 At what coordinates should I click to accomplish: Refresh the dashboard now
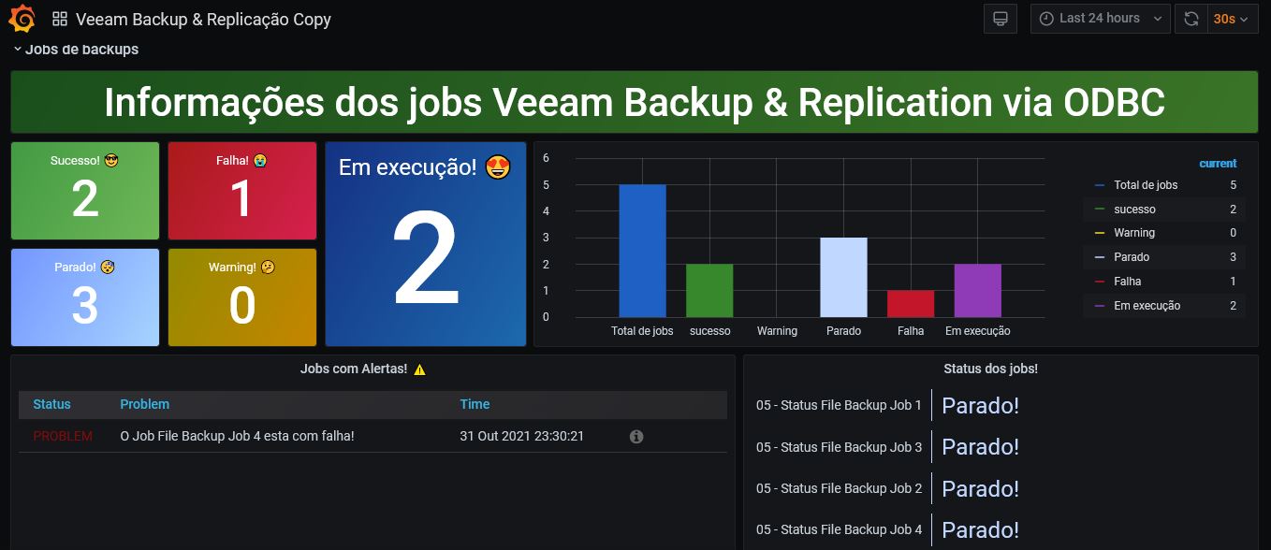point(1191,19)
